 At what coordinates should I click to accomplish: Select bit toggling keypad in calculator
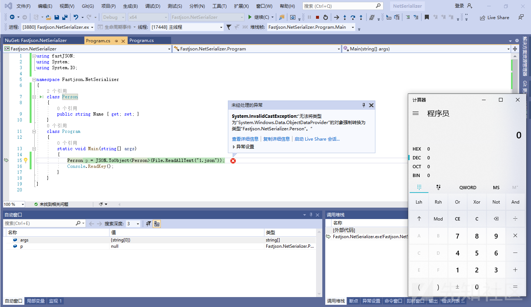[438, 187]
